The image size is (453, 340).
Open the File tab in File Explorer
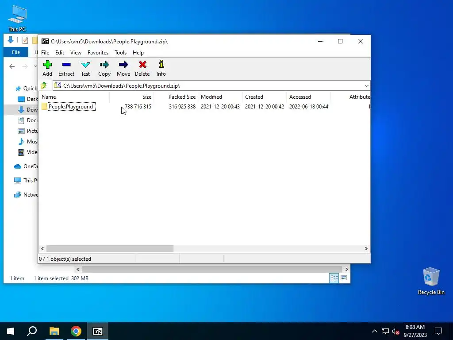tap(16, 52)
